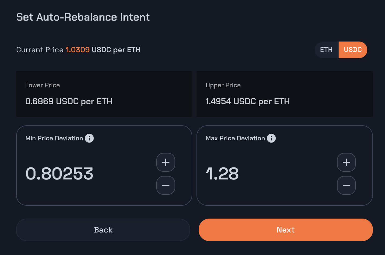The width and height of the screenshot is (385, 255).
Task: Increase Min Price Deviation with plus button
Action: pos(166,162)
